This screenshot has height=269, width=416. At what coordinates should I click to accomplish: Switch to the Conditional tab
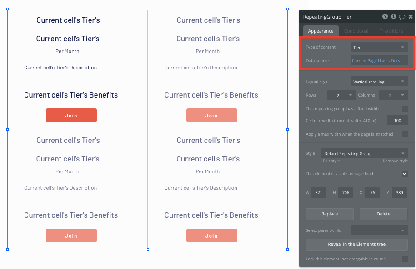pos(356,31)
